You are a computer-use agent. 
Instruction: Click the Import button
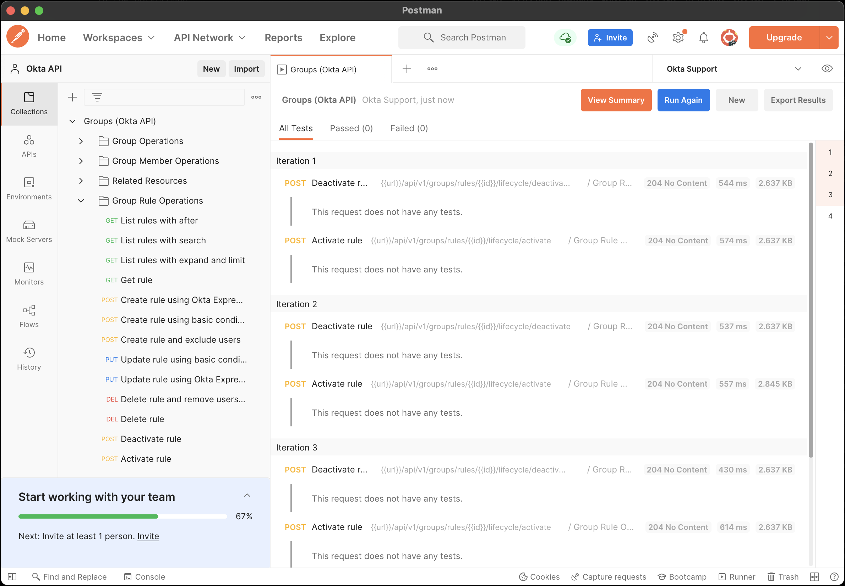click(246, 69)
